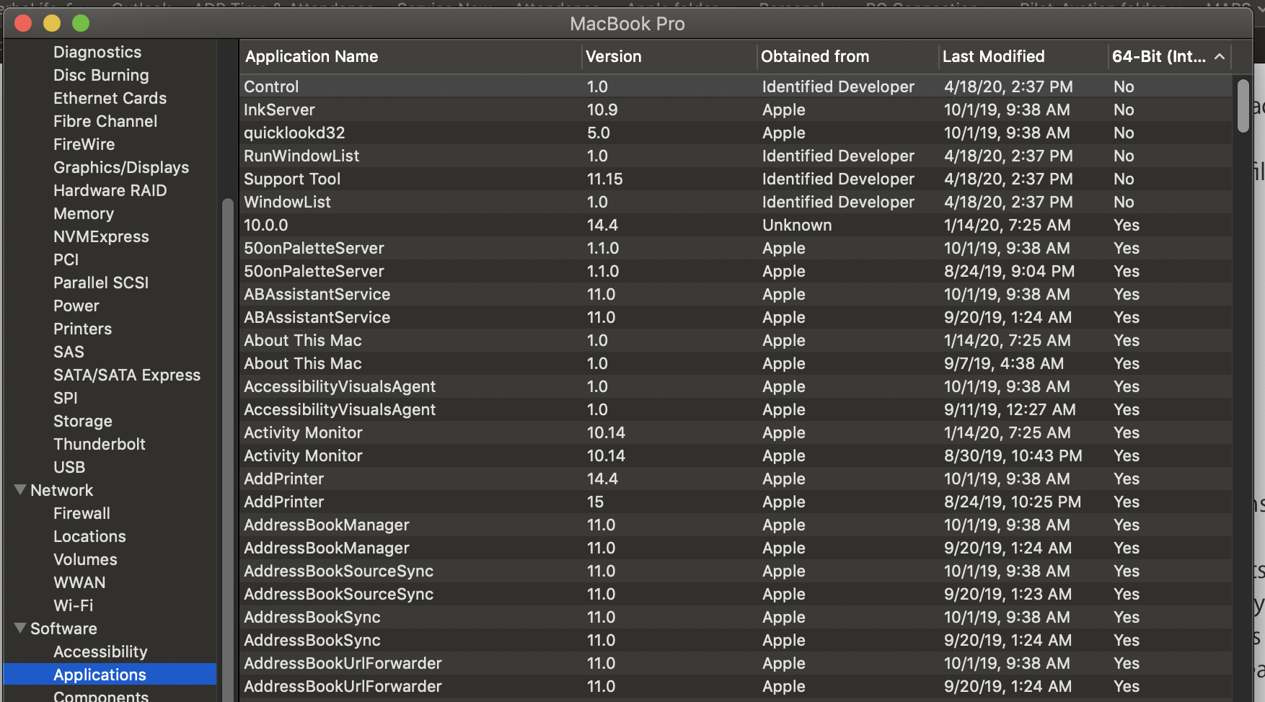Select Hardware RAID in the sidebar
The image size is (1265, 702).
coord(110,190)
